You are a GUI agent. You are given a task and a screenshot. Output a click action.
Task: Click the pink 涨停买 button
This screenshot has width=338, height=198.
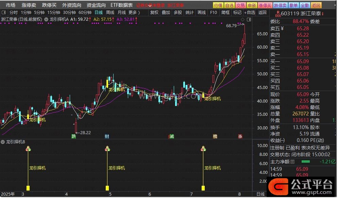[x=265, y=5]
